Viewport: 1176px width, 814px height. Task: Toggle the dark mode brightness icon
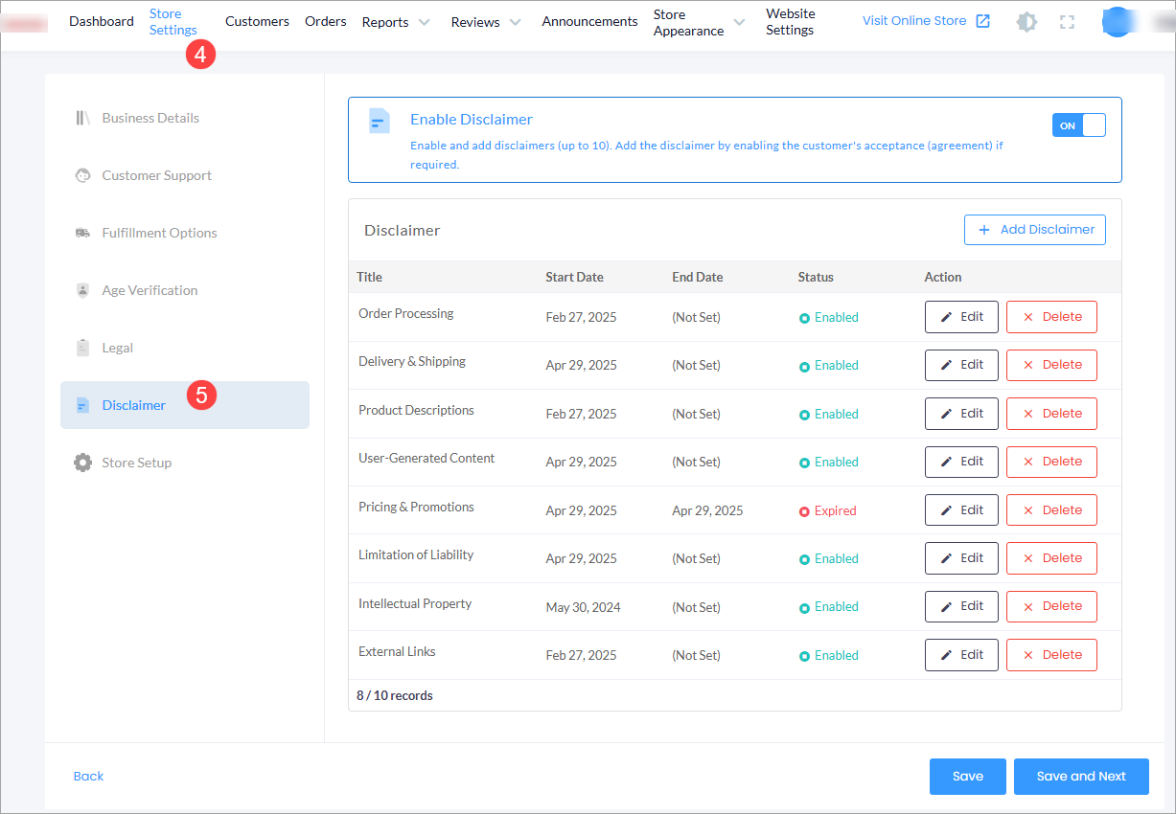pos(1026,21)
